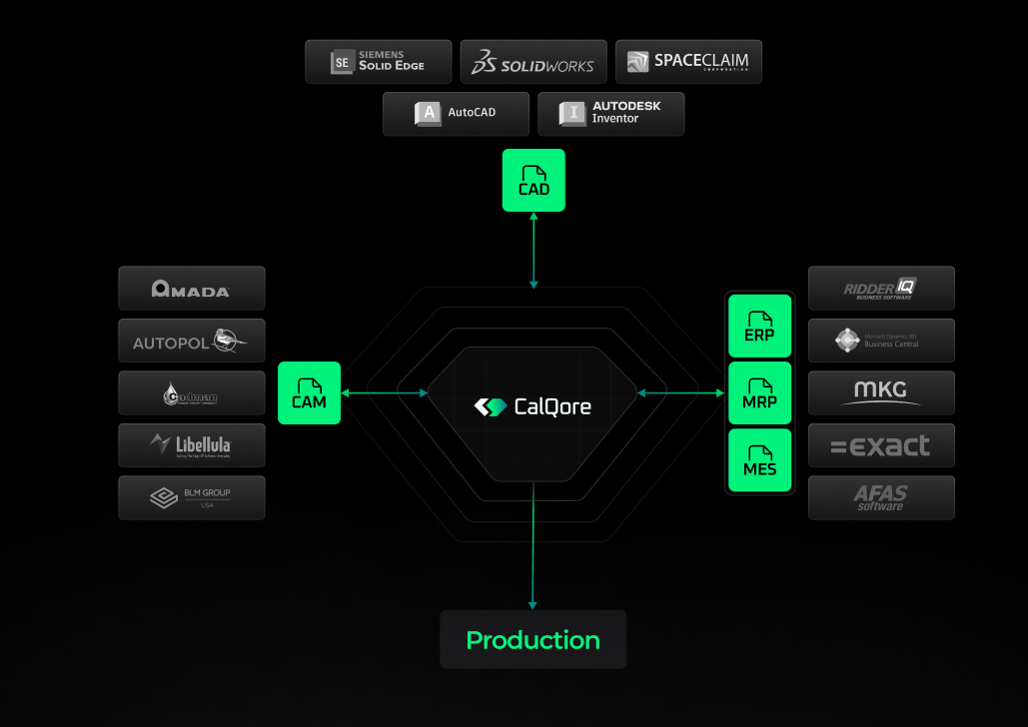
Task: Open the SolidWorks logo card
Action: click(x=533, y=62)
